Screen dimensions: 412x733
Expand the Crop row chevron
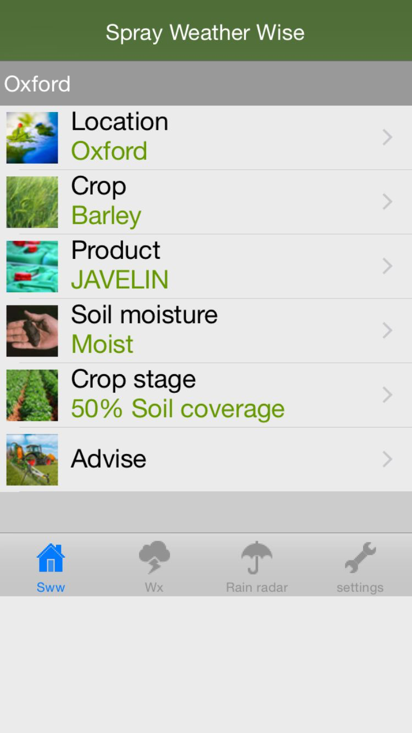(x=387, y=202)
